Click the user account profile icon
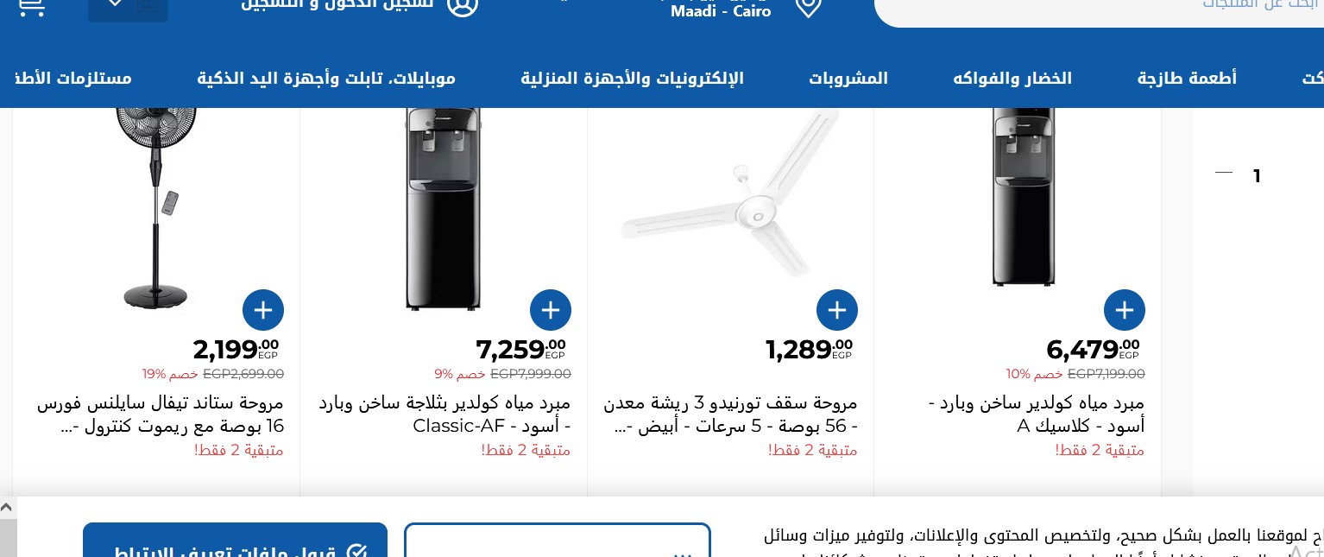This screenshot has width=1324, height=557. (463, 7)
